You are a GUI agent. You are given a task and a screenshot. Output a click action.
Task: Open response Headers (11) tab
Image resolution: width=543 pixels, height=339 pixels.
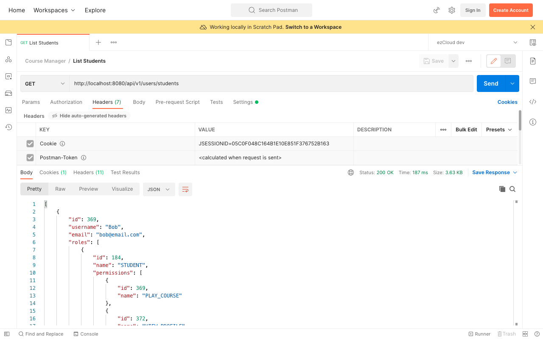pos(89,172)
